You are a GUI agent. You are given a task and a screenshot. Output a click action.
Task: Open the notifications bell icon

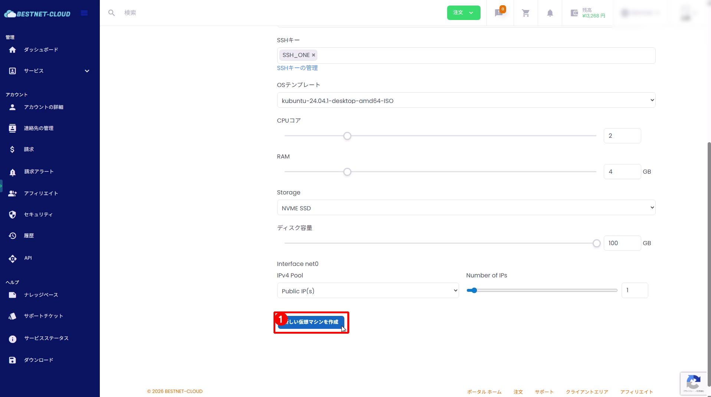[550, 13]
